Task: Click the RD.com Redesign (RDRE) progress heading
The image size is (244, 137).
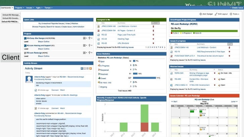Action: (x=184, y=24)
